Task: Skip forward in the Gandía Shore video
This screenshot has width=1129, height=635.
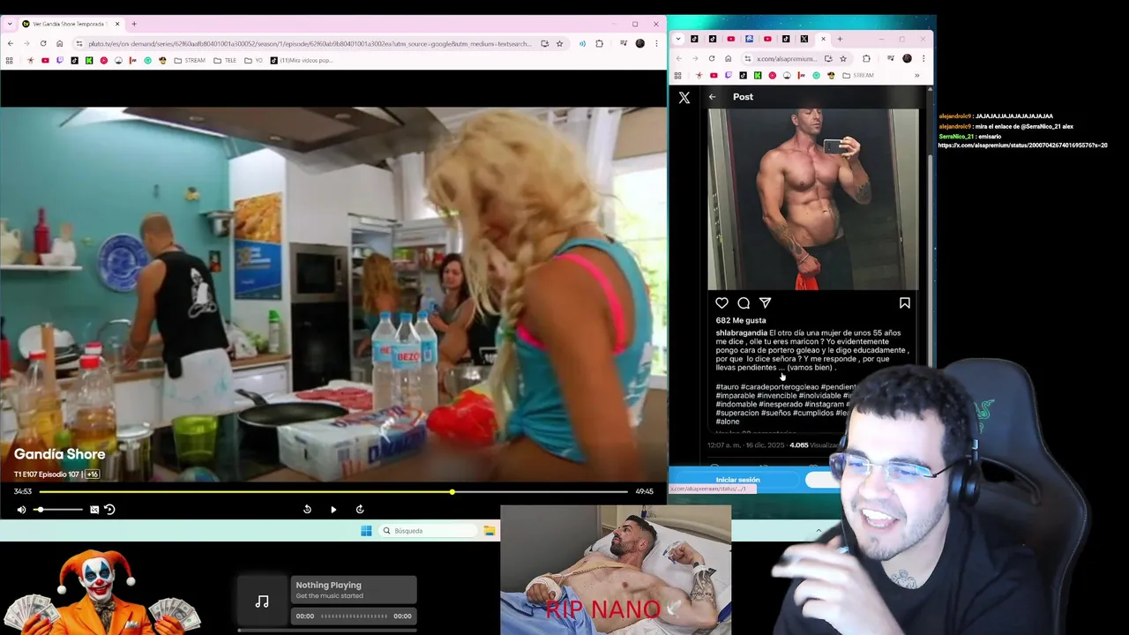Action: (x=360, y=509)
